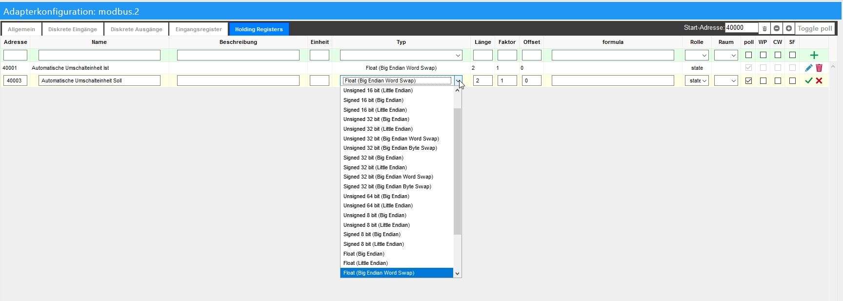Check the SF checkbox in the 40003 row
The height and width of the screenshot is (301, 843).
click(792, 81)
